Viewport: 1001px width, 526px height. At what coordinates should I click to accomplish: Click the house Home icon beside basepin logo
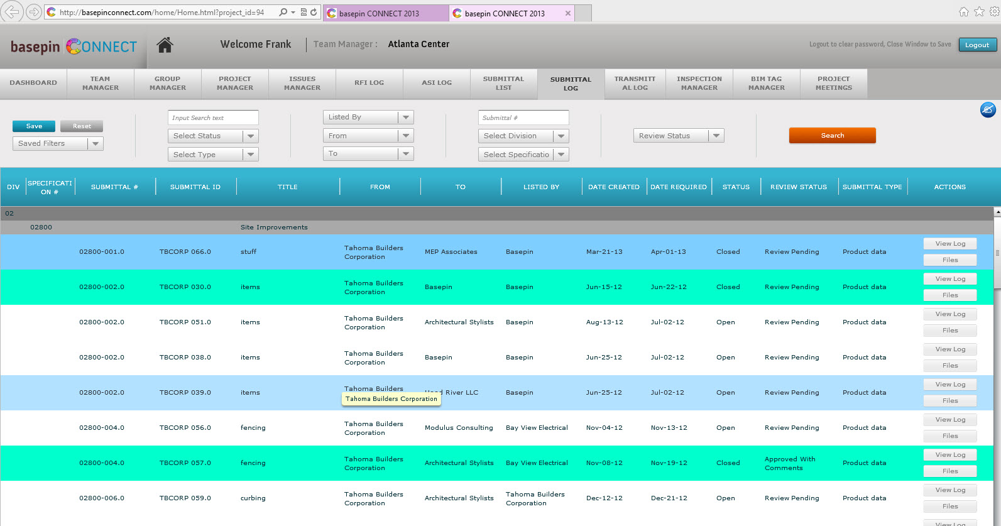click(165, 45)
